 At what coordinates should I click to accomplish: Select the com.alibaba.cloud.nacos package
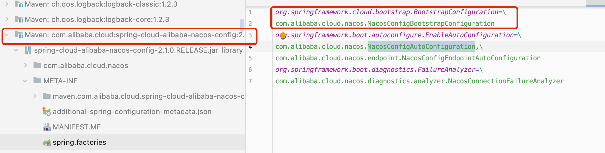tap(86, 66)
